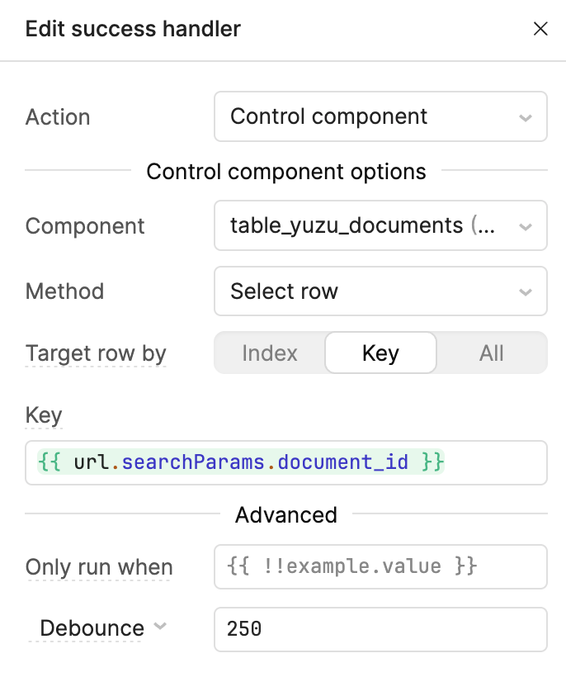The image size is (566, 677).
Task: Set Target row by to All
Action: [492, 353]
